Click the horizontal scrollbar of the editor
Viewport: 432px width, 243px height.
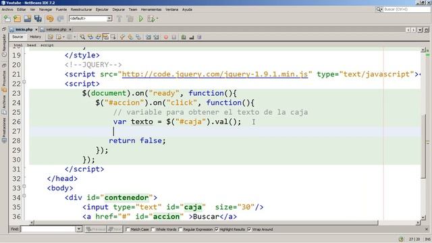(205, 222)
